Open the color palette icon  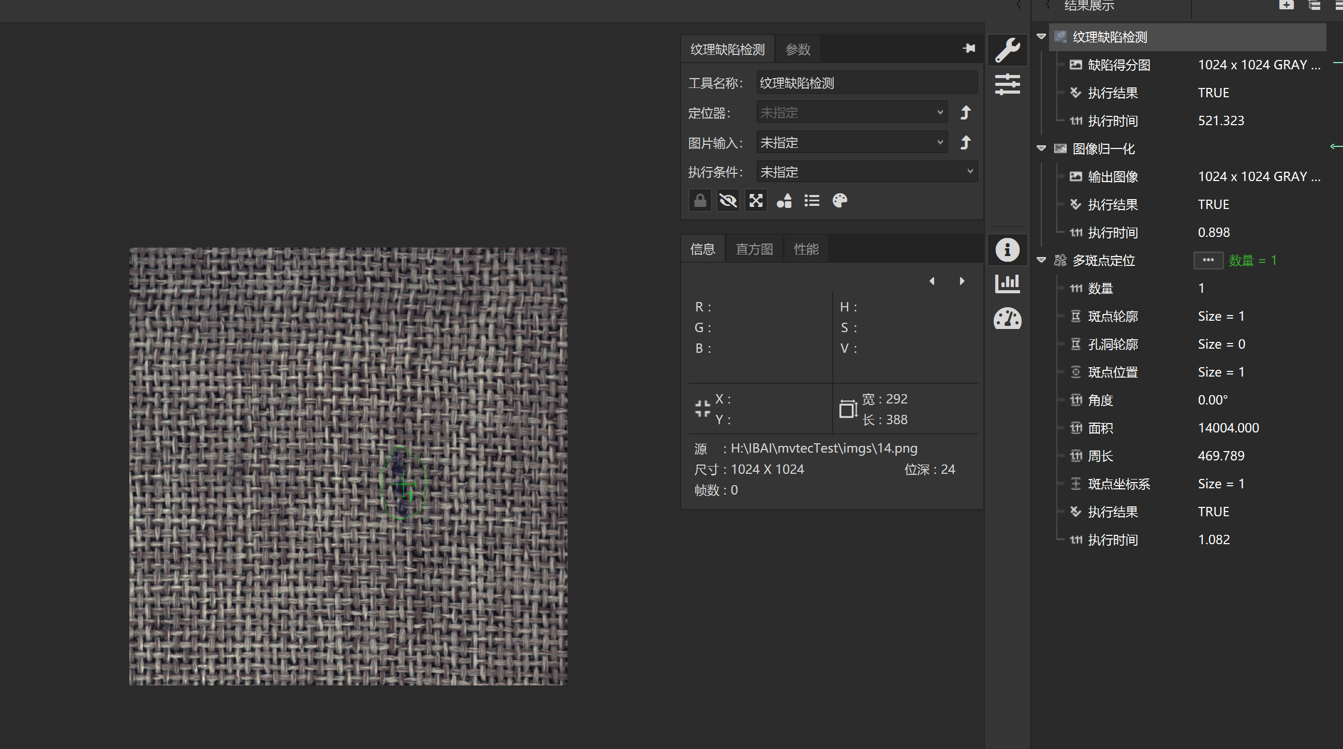click(x=840, y=201)
